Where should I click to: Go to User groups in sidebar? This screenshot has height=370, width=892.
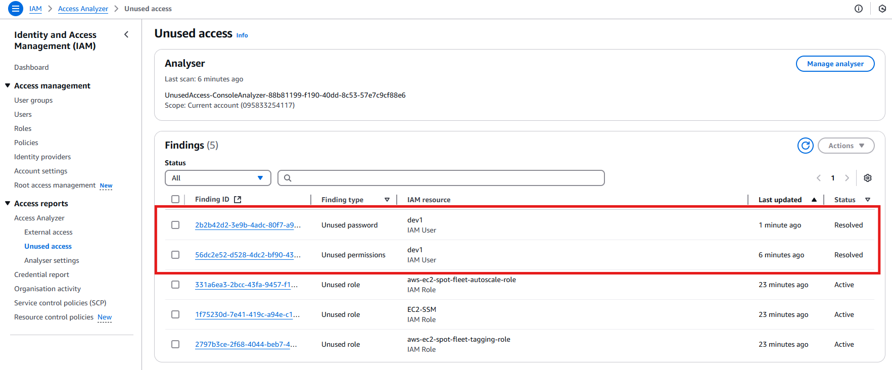[33, 100]
